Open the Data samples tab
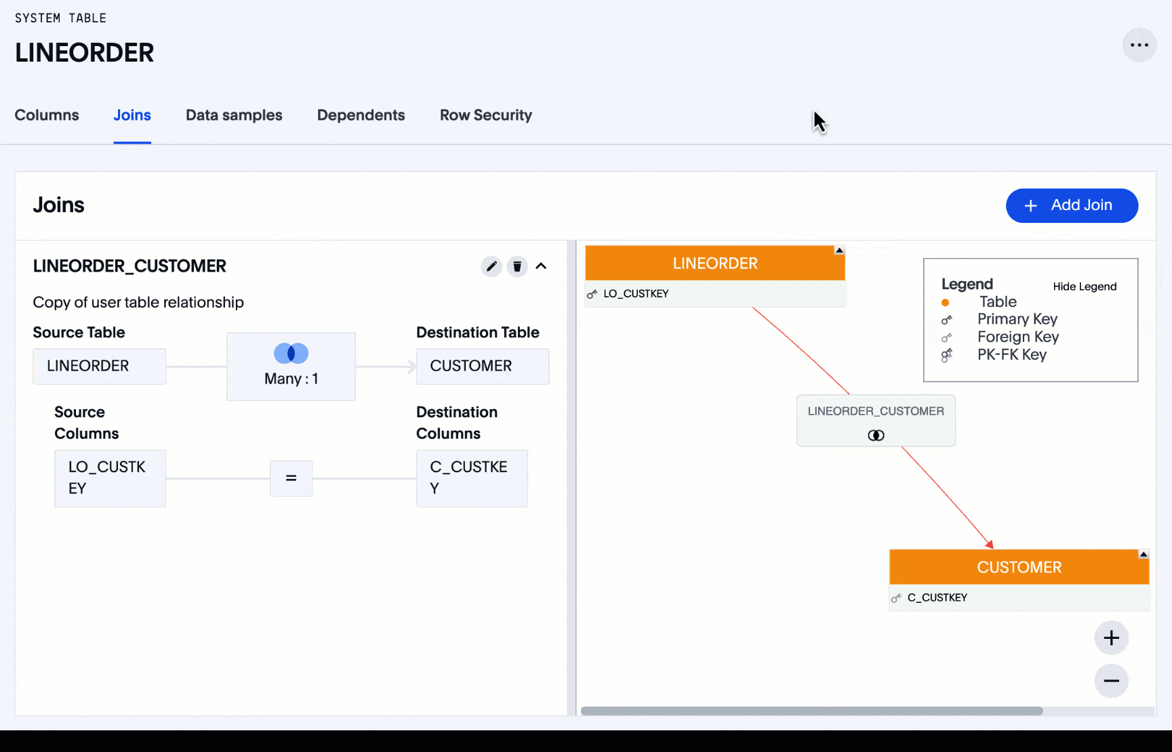Screen dimensions: 1172x752 point(234,115)
